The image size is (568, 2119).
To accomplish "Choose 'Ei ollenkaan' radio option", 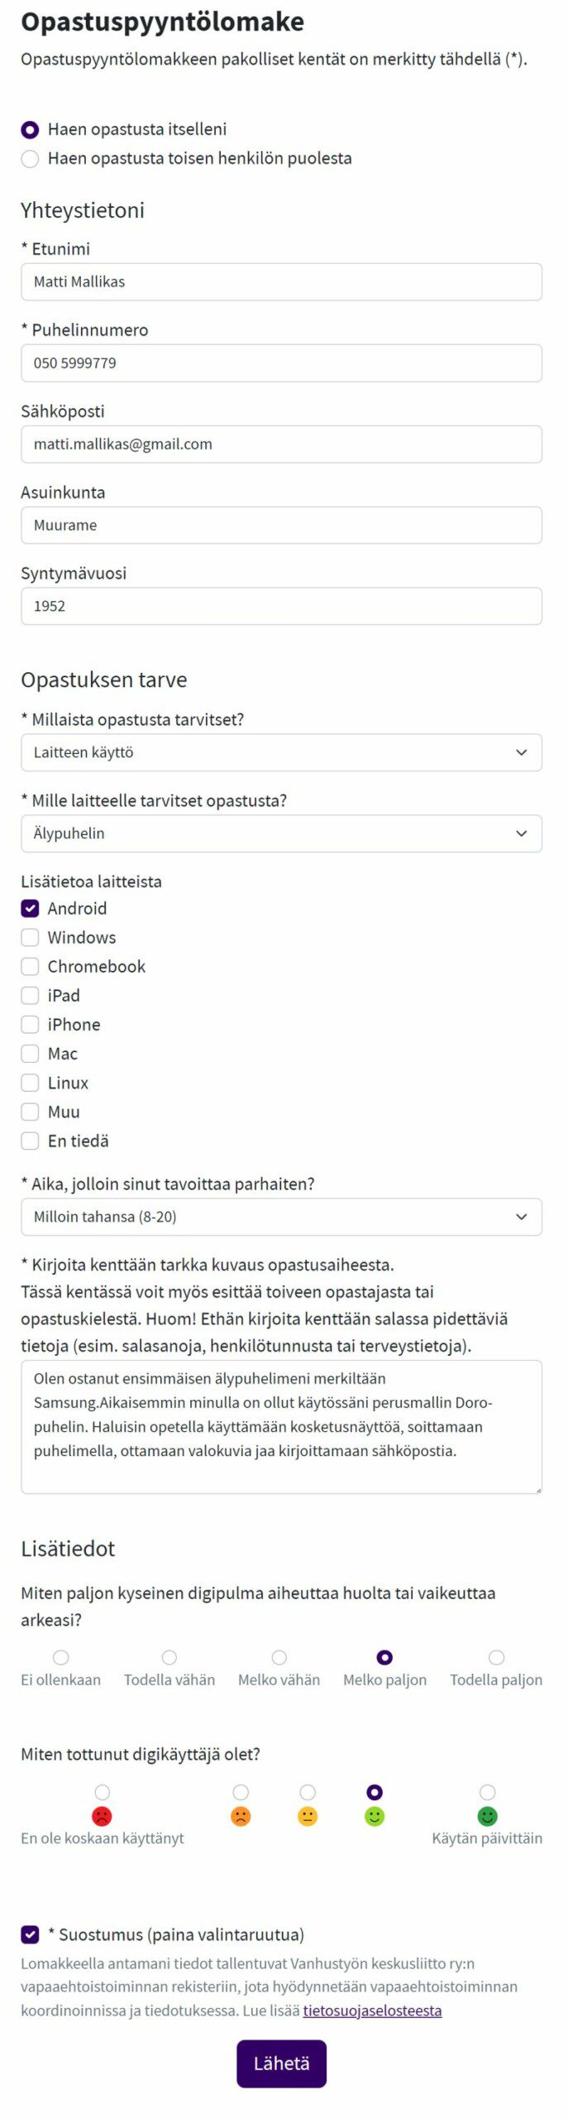I will click(x=61, y=1656).
